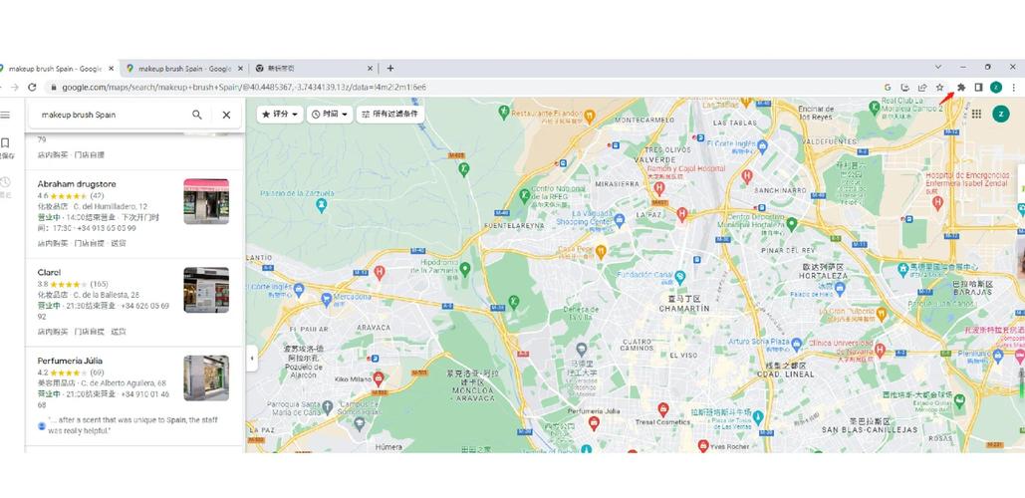Open the rating filter dropdown
Screen dimensions: 1025x498
280,115
